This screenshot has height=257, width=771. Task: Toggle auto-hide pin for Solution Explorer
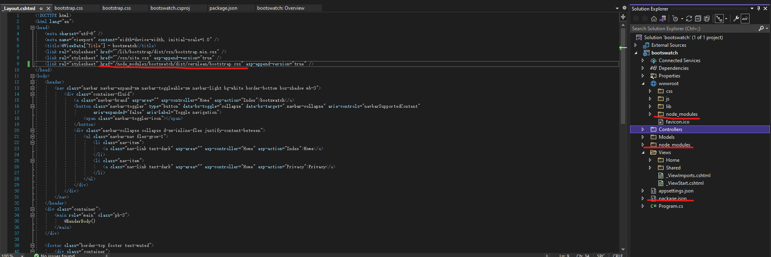pos(758,8)
